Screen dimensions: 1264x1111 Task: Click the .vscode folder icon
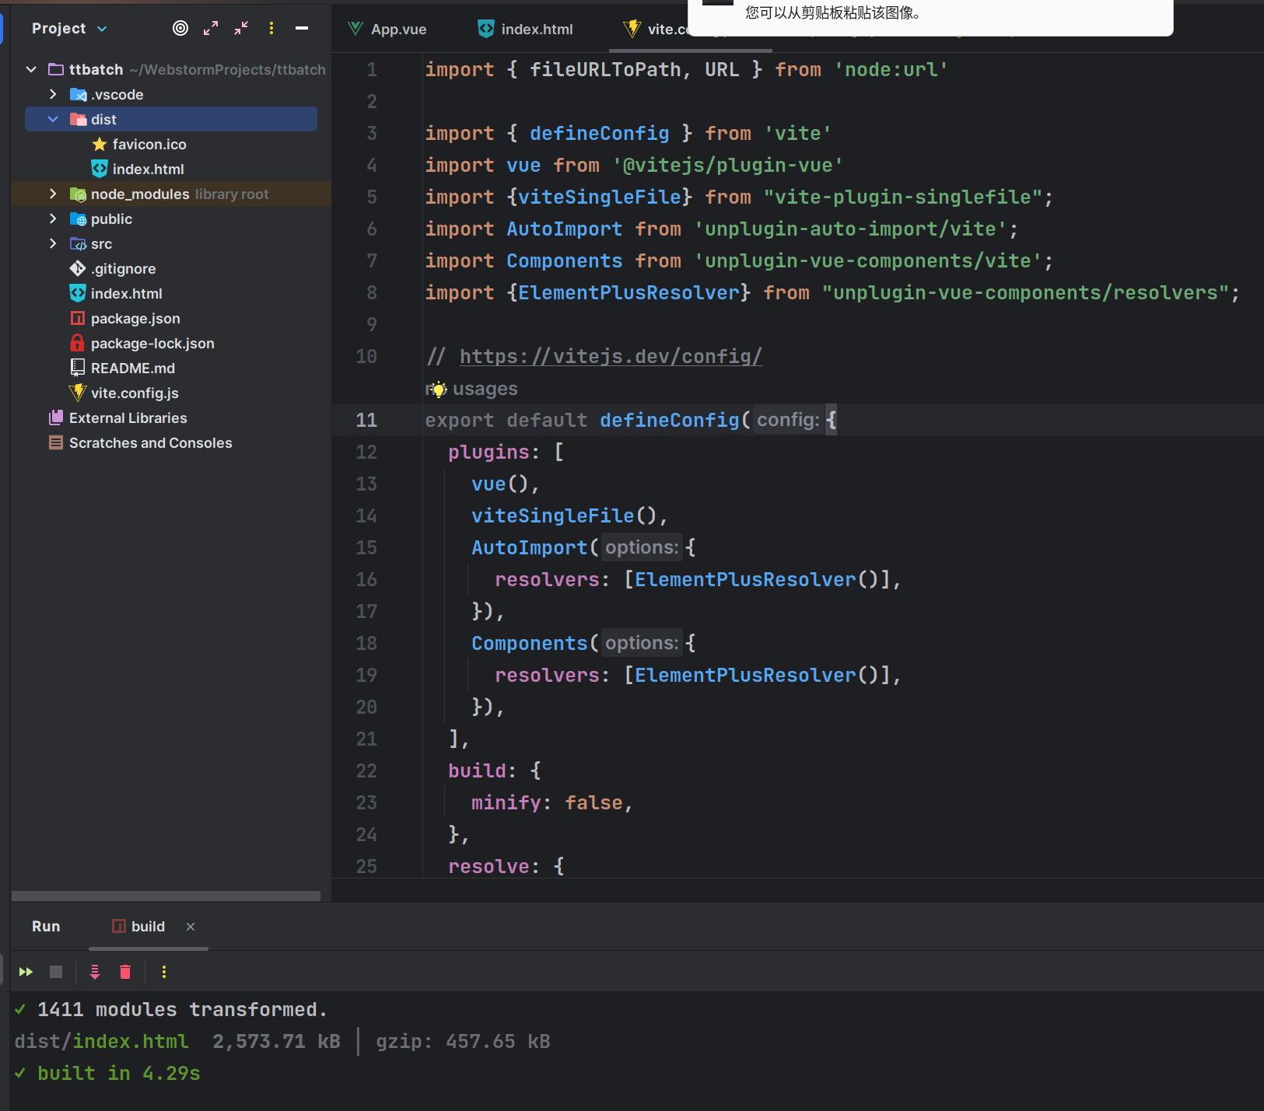(78, 94)
